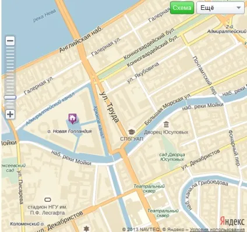Click the Фонарный пер. label
Image resolution: width=247 pixels, height=232 pixels.
click(x=234, y=148)
